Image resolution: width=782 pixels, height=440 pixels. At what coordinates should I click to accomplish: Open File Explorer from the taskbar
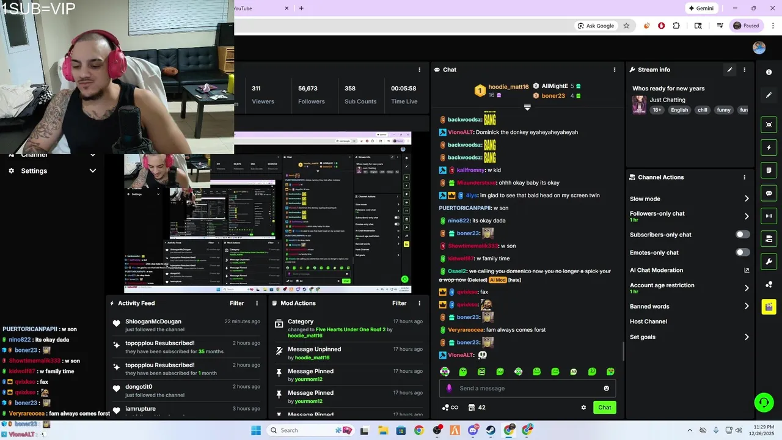382,430
